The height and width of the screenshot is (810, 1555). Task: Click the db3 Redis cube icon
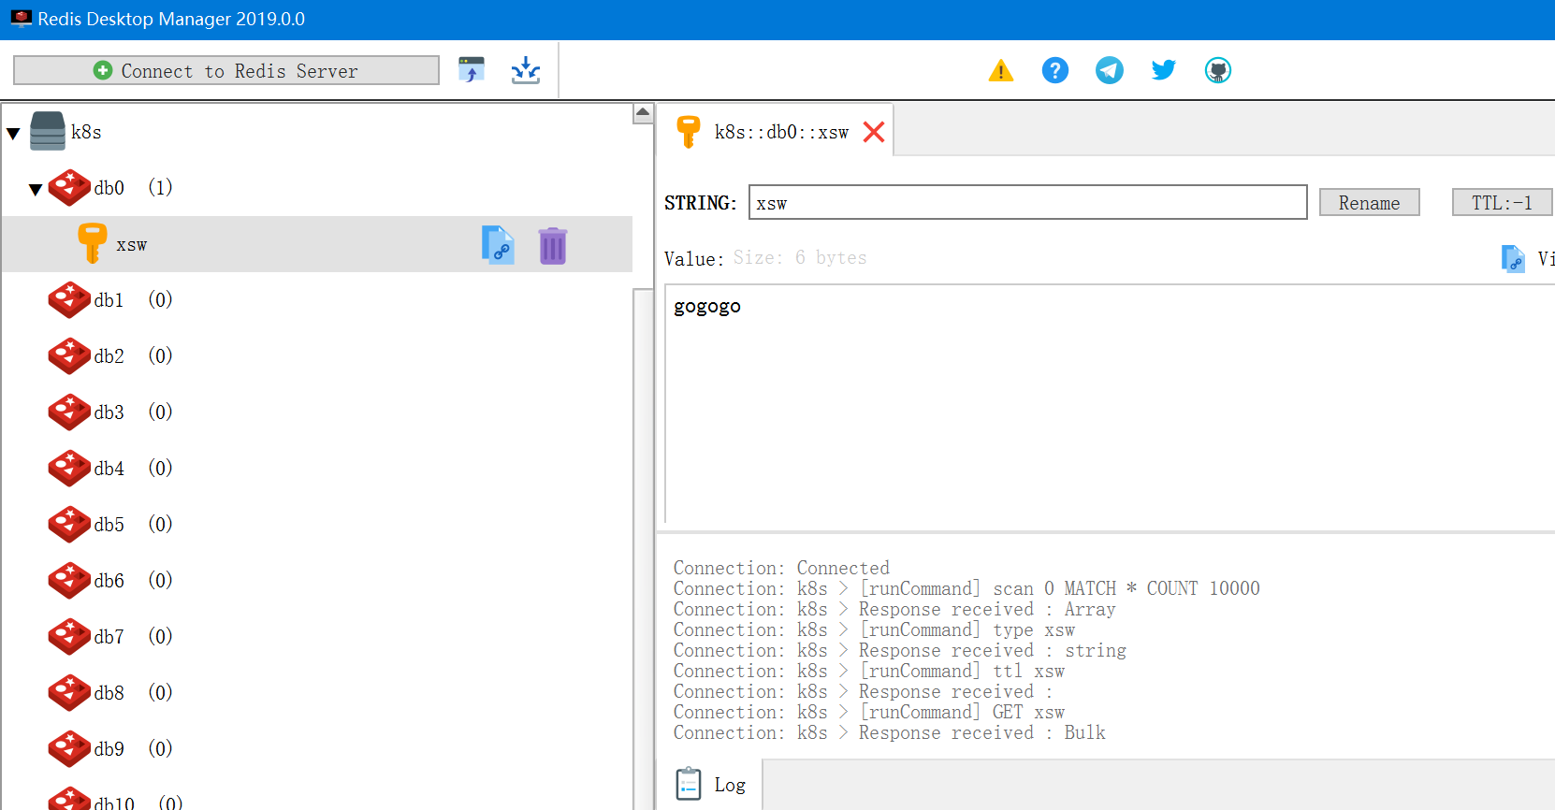click(x=69, y=412)
